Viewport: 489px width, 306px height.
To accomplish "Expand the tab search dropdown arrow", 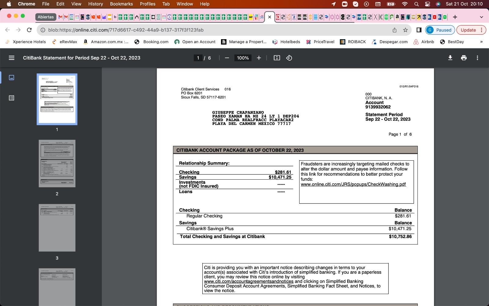I will pyautogui.click(x=481, y=17).
